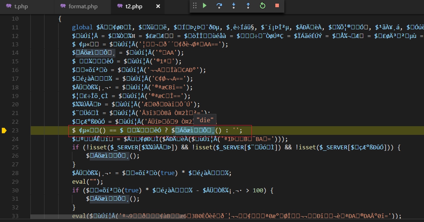
Task: Close the t2.php tab
Action: click(x=158, y=6)
